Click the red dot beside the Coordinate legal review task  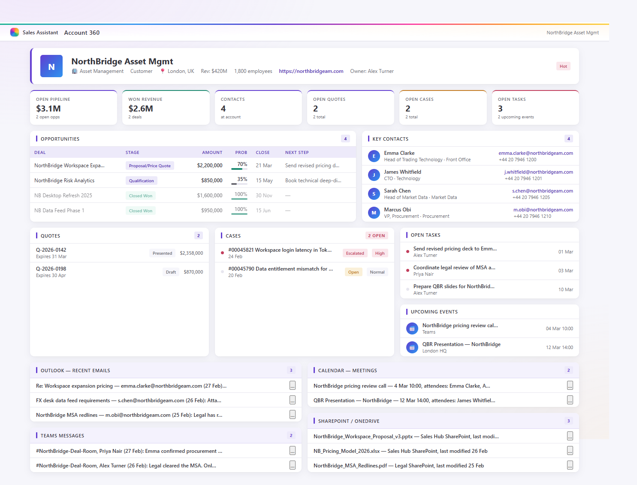(408, 271)
